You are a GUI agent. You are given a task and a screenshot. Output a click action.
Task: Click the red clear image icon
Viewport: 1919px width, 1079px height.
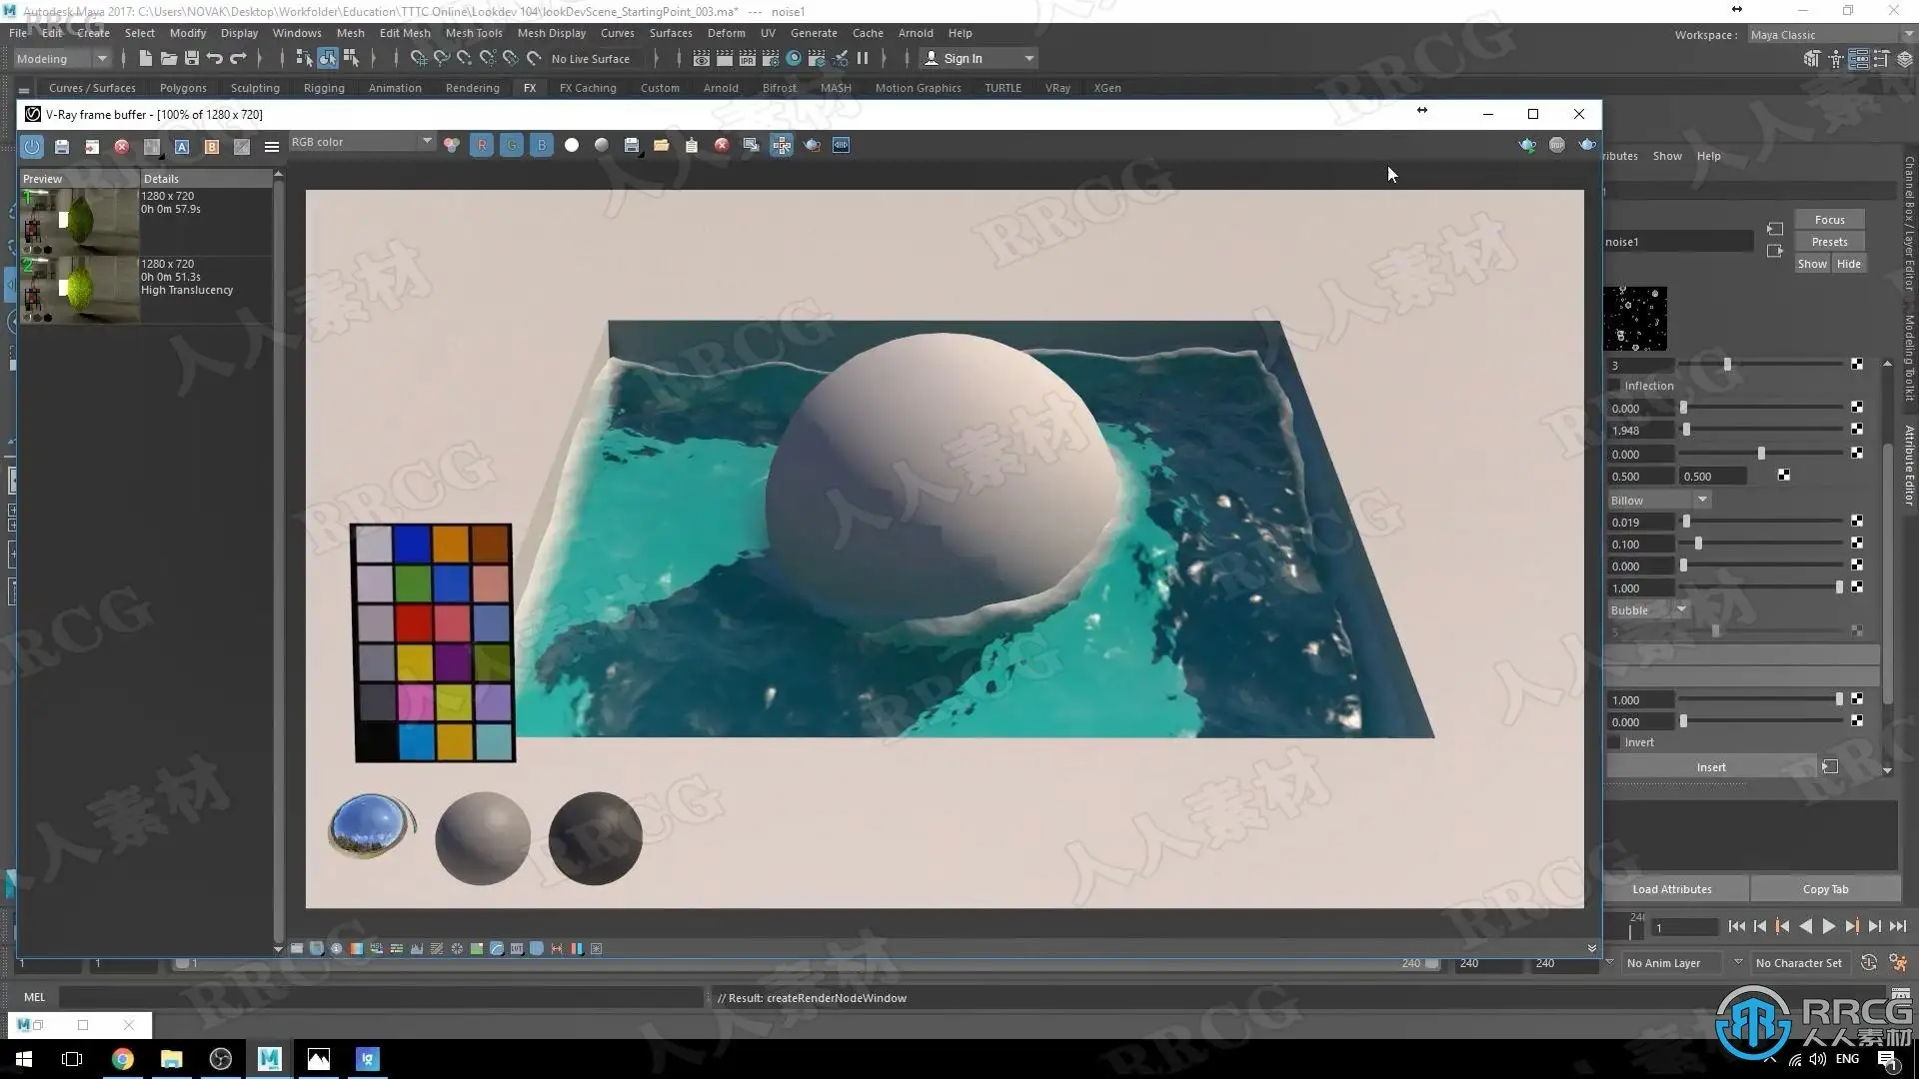point(722,146)
